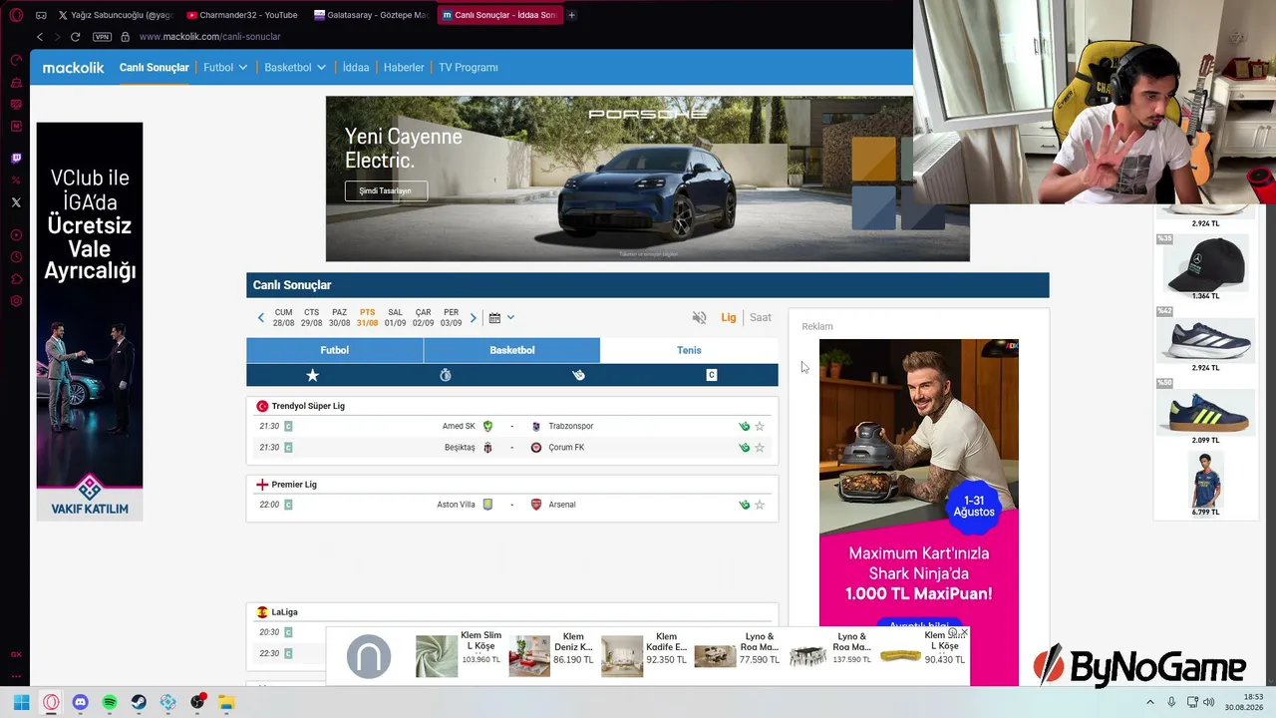Open Steam from the taskbar
Screen dimensions: 1276x718
pos(139,703)
